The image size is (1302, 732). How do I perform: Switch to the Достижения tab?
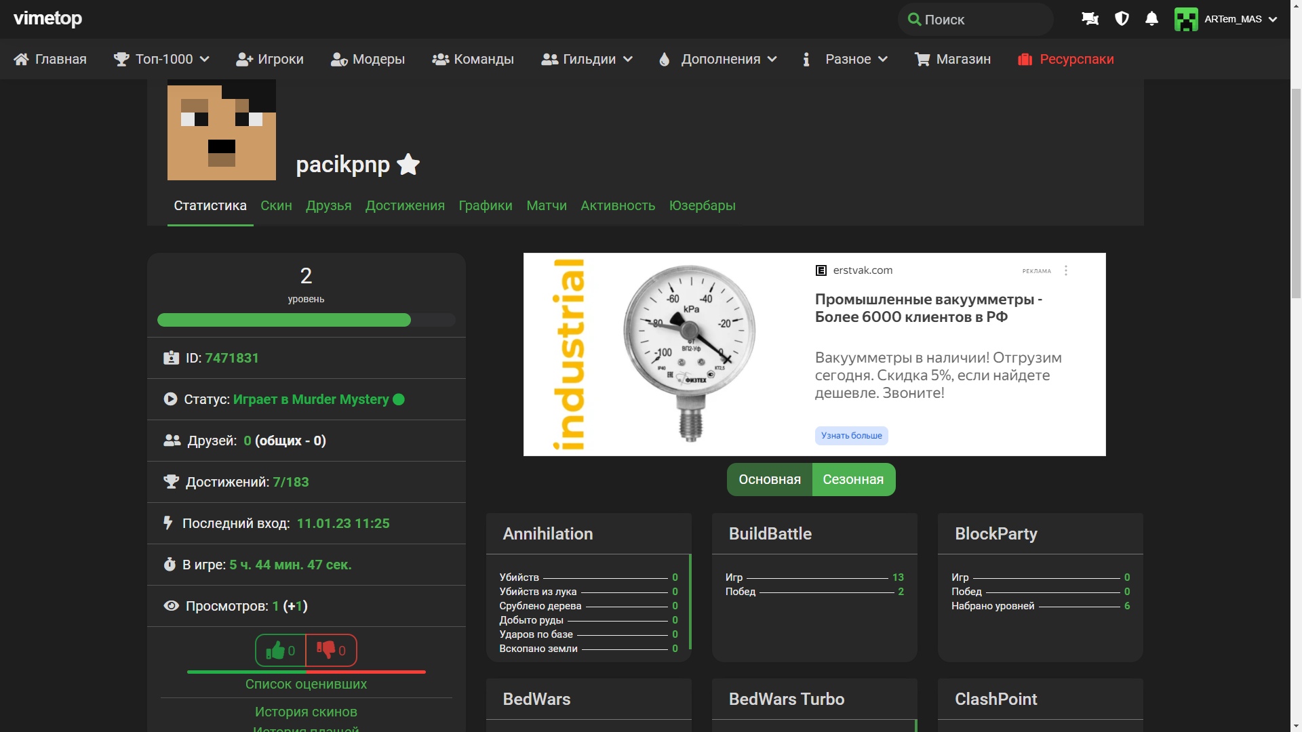click(405, 205)
